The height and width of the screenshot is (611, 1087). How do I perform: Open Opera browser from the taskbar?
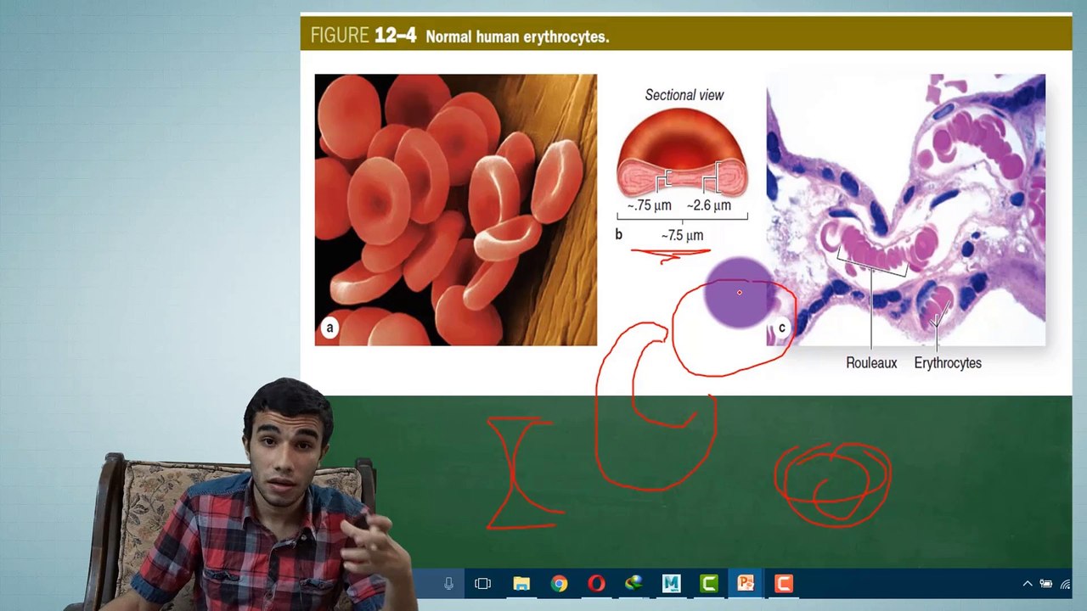(596, 584)
